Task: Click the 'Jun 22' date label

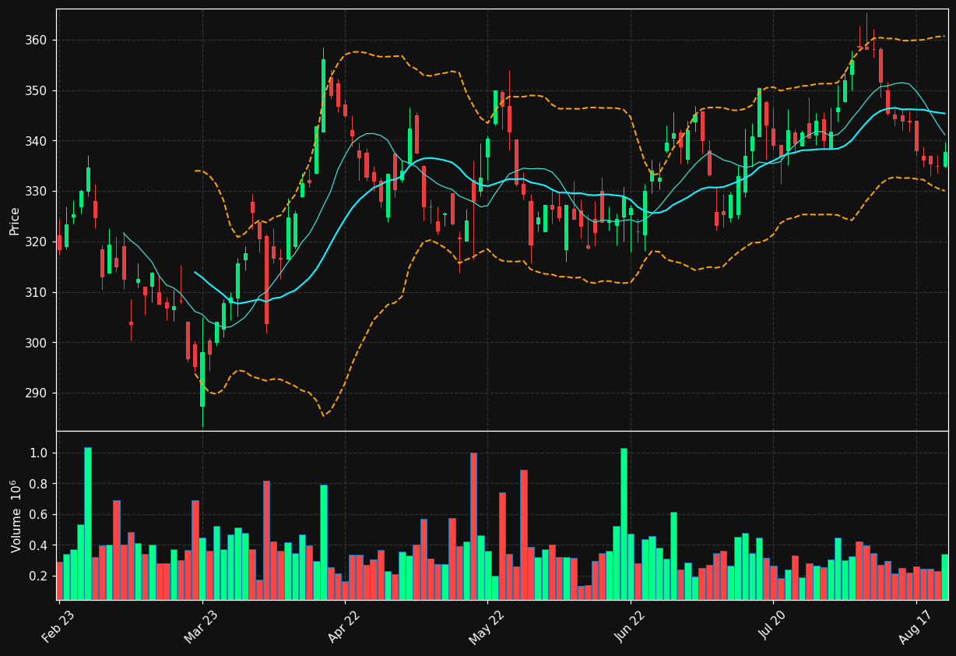Action: pos(630,628)
